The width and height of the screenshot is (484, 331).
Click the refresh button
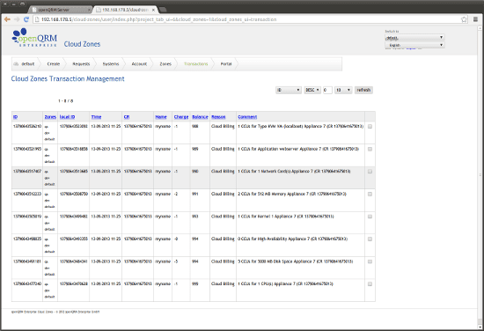363,90
